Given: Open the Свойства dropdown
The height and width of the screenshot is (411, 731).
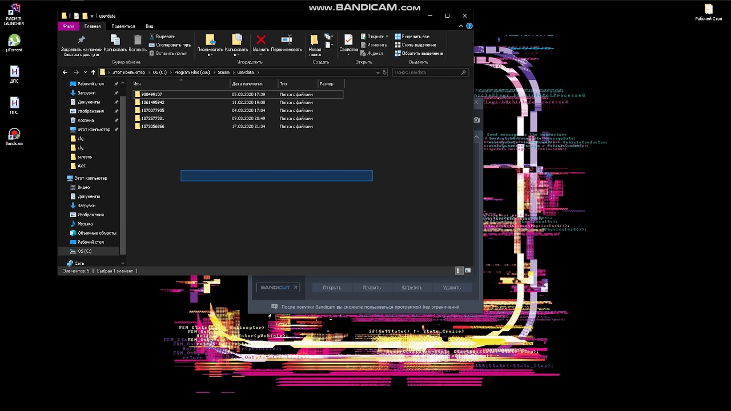Looking at the screenshot, I should [348, 55].
